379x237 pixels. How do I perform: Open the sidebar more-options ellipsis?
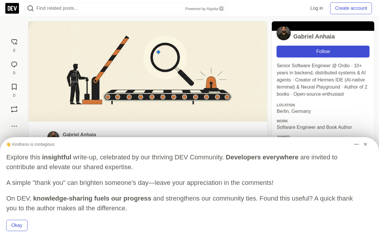tap(14, 126)
